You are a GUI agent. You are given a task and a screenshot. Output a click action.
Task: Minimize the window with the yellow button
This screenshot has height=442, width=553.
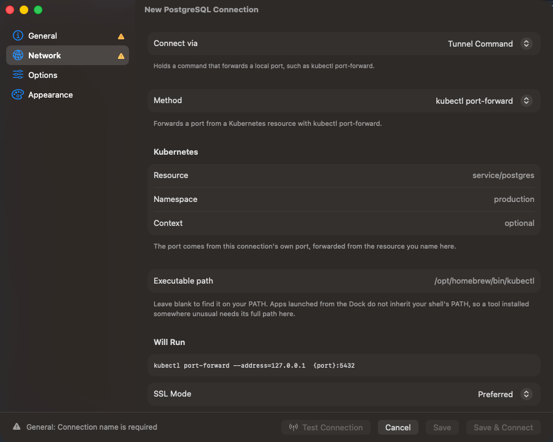24,10
